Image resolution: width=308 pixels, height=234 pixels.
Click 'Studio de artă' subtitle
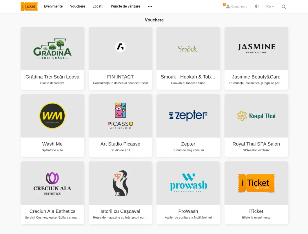[x=121, y=150]
